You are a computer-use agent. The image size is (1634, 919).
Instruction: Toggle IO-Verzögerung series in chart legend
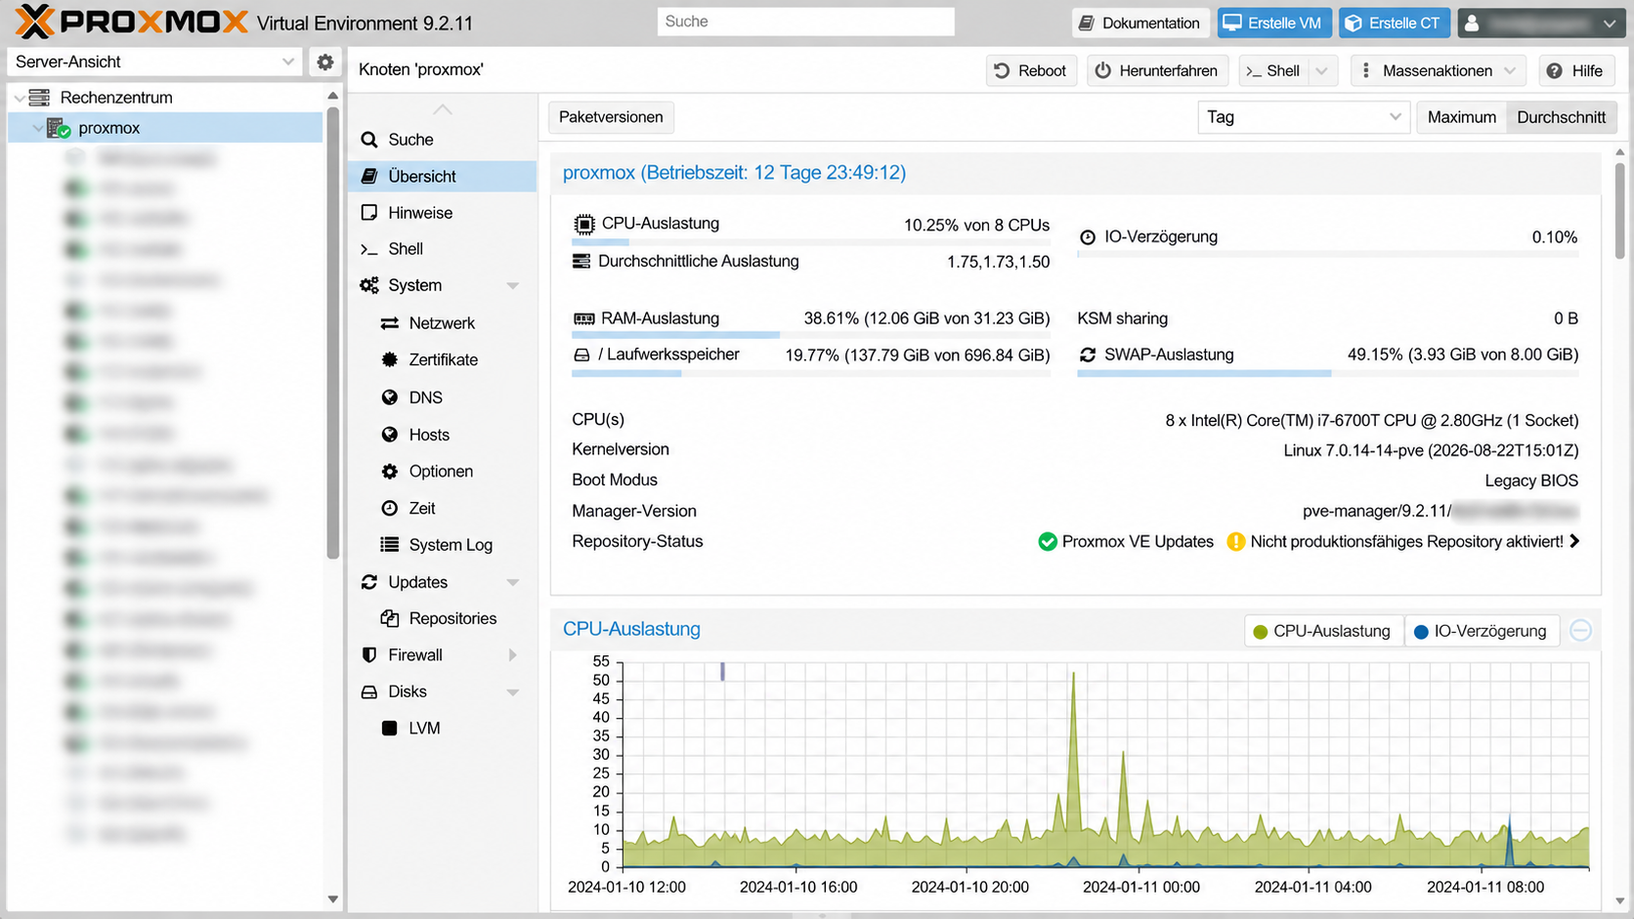pyautogui.click(x=1482, y=631)
